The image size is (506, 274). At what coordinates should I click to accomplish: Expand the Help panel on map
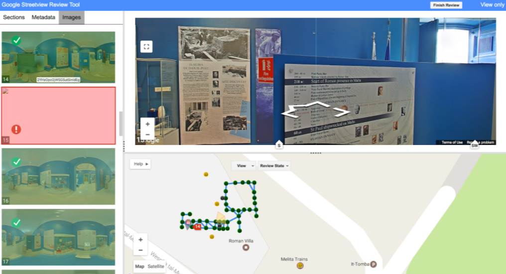141,164
